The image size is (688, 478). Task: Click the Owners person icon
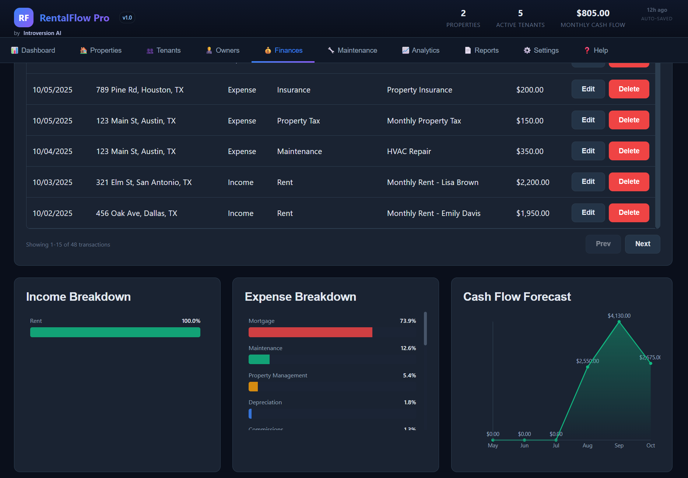click(x=209, y=50)
